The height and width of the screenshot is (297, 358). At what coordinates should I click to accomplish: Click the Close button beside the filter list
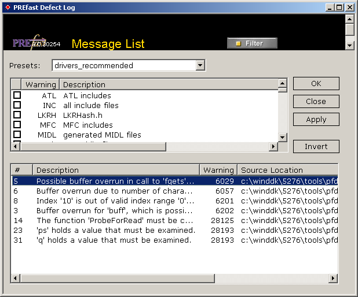point(316,101)
